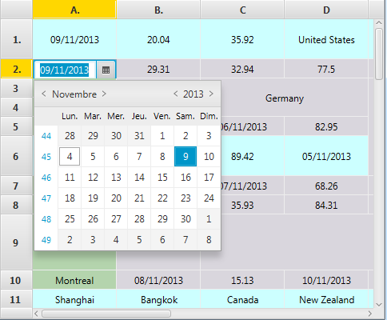The width and height of the screenshot is (387, 320).
Task: Click the horizontal scrollbar thumb
Action: tap(106, 314)
